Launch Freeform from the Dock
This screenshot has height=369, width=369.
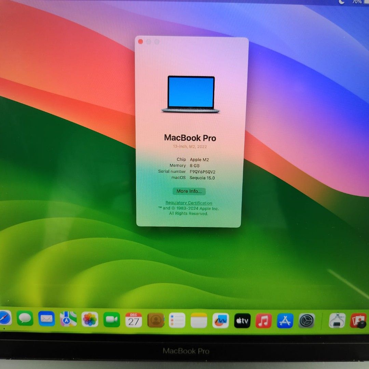tap(221, 319)
